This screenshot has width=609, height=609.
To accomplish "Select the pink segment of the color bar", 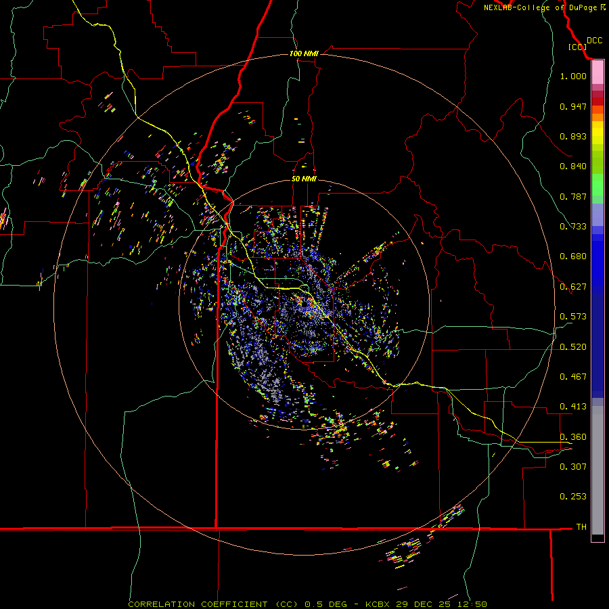I will coord(597,72).
